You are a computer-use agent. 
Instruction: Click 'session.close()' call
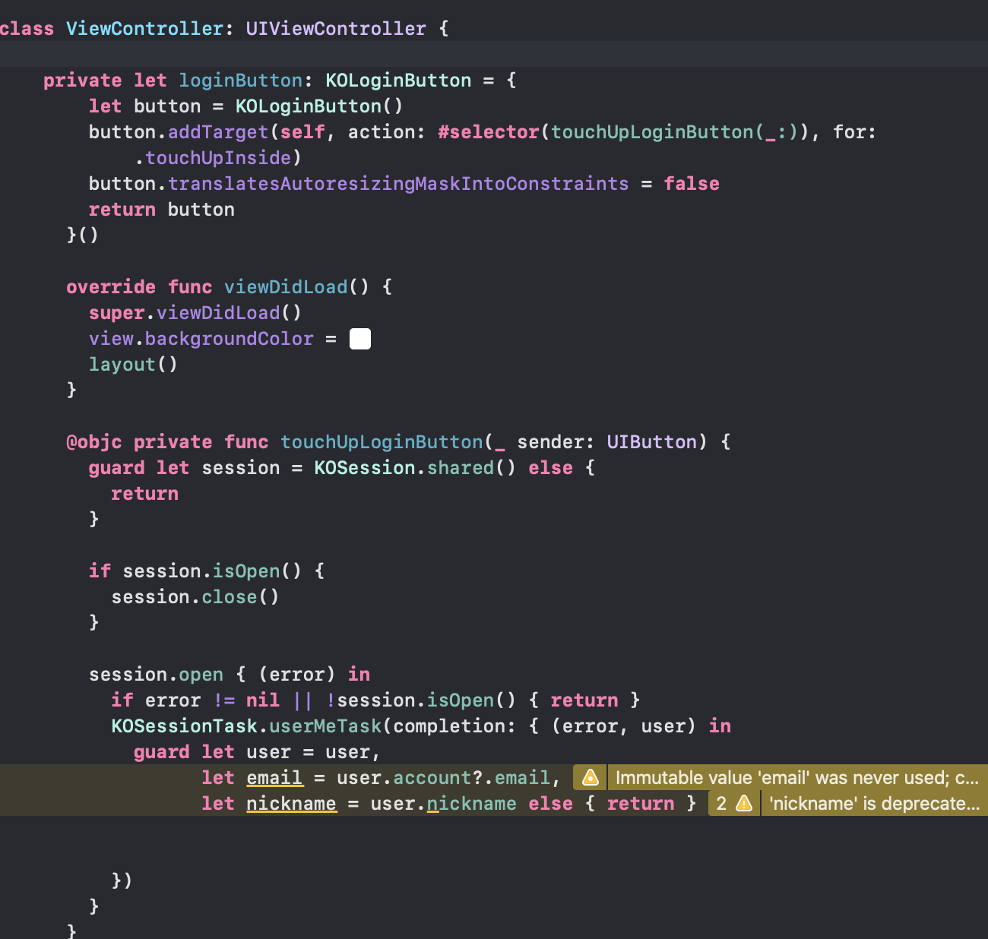pyautogui.click(x=195, y=597)
